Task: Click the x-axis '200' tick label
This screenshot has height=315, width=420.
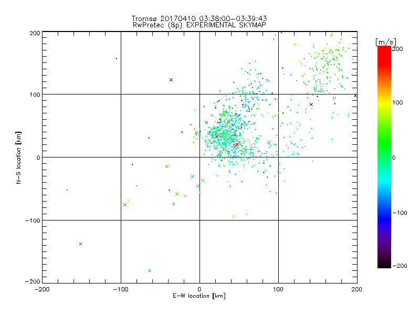Action: tap(357, 290)
